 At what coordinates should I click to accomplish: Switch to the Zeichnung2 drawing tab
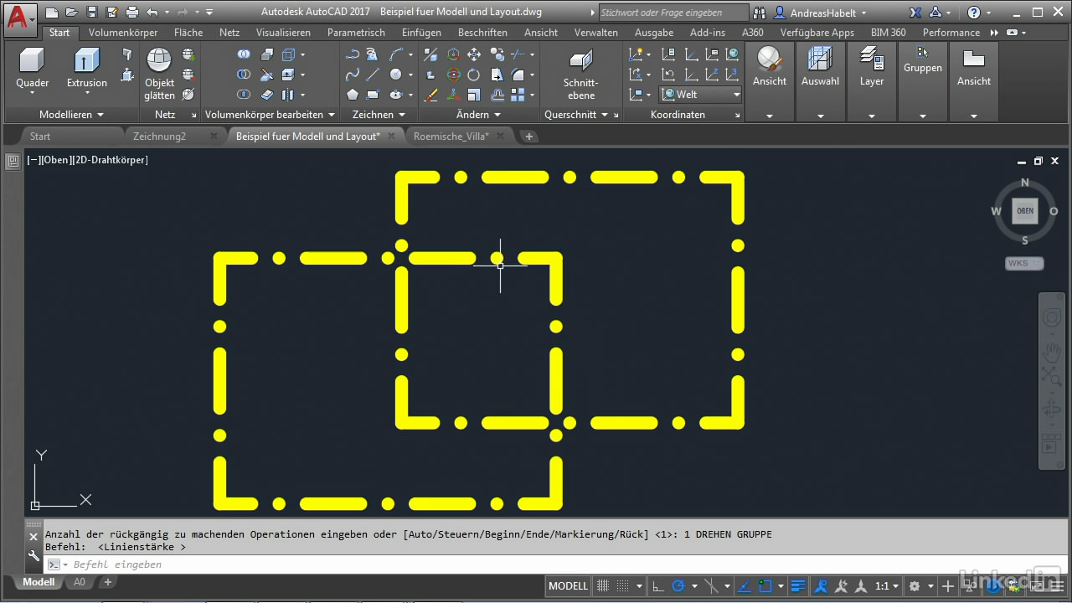tap(159, 136)
